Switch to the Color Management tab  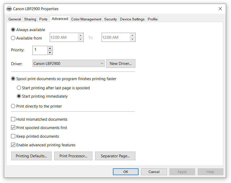coord(86,19)
